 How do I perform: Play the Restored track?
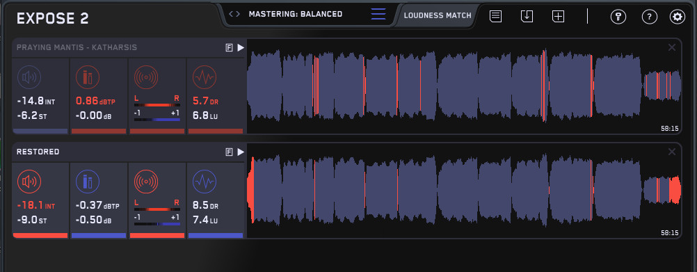(x=241, y=152)
